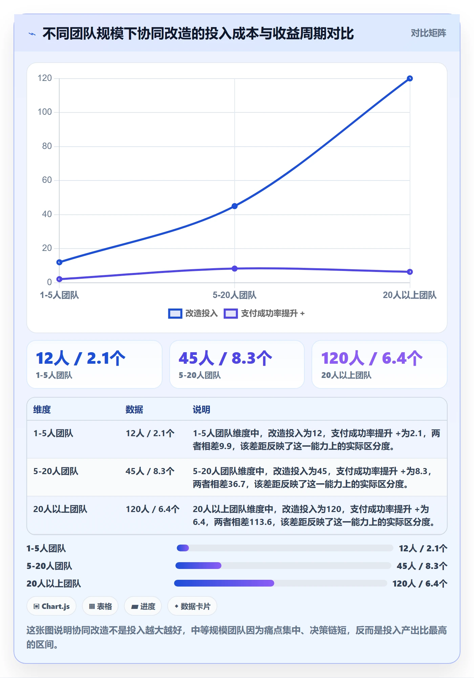Click progress value 120人 / 6.4个
This screenshot has height=678, width=474.
coord(420,584)
